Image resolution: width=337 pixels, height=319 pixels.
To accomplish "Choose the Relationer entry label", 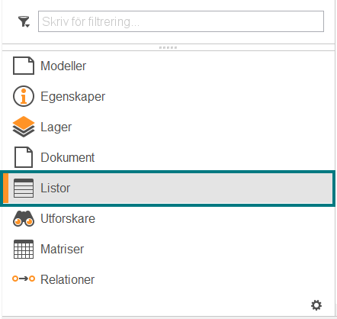I will point(68,279).
